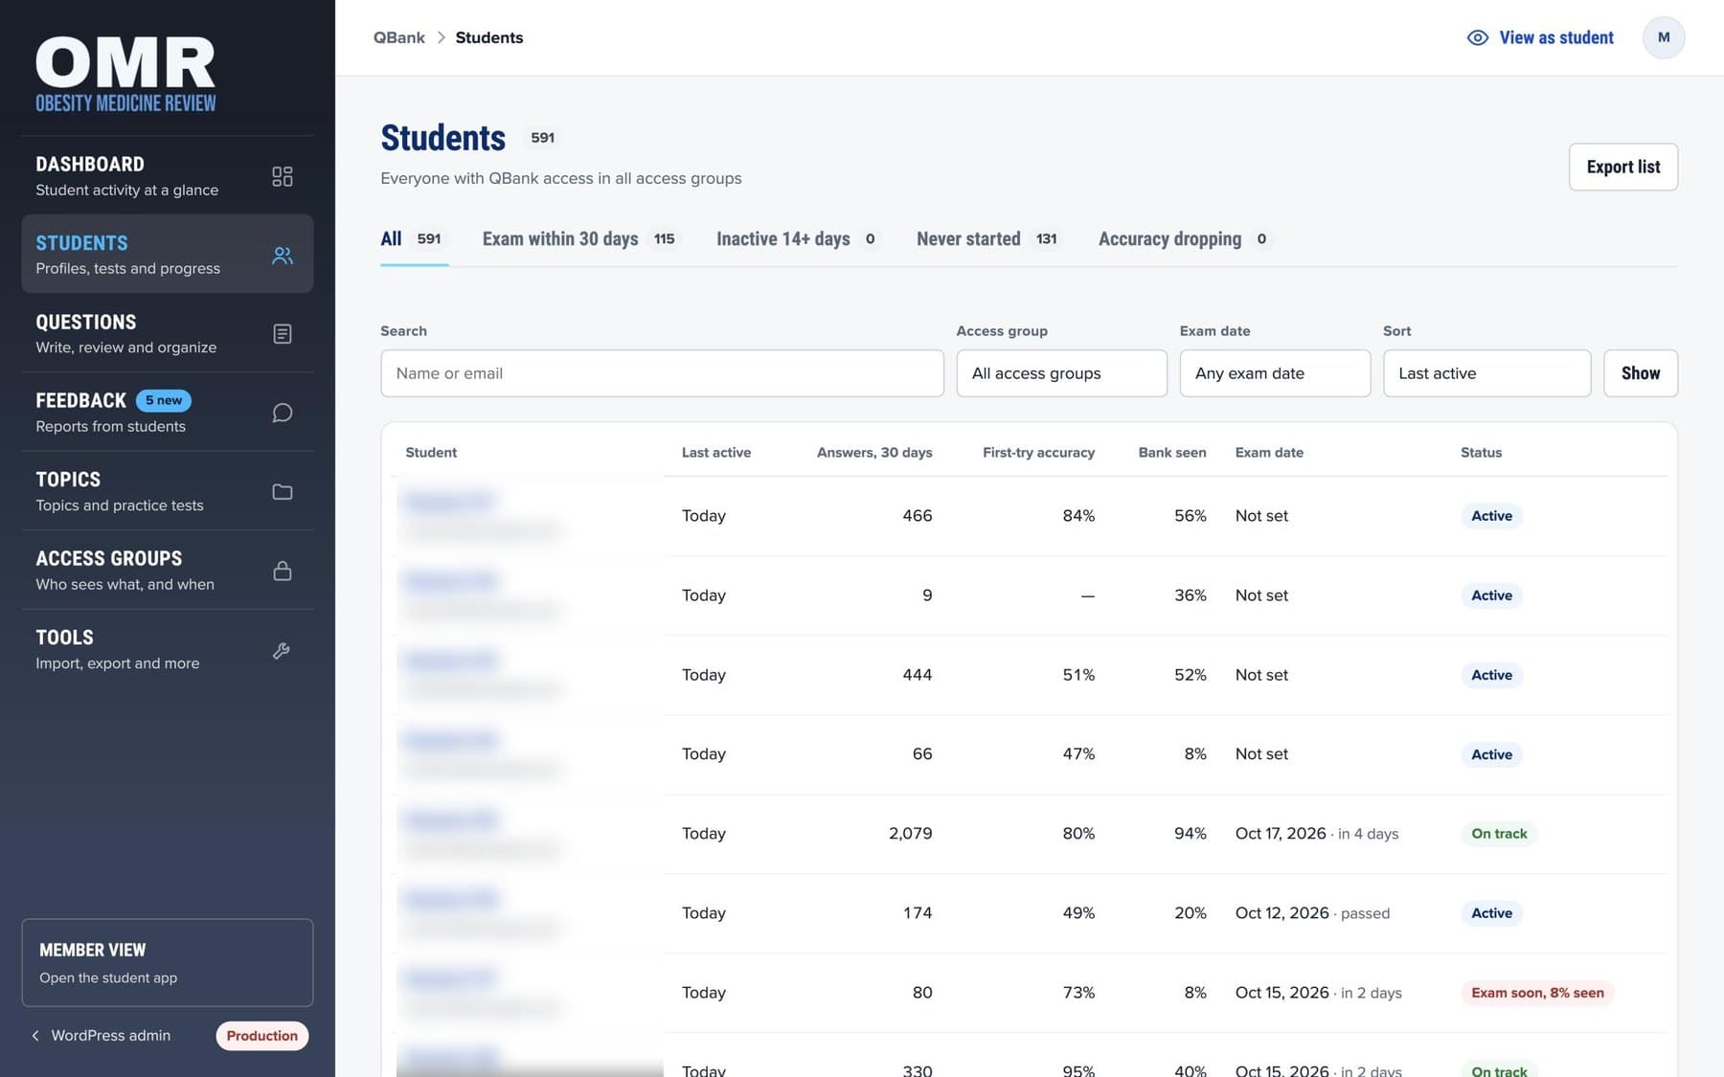Click the First-try accuracy column header

1038,453
